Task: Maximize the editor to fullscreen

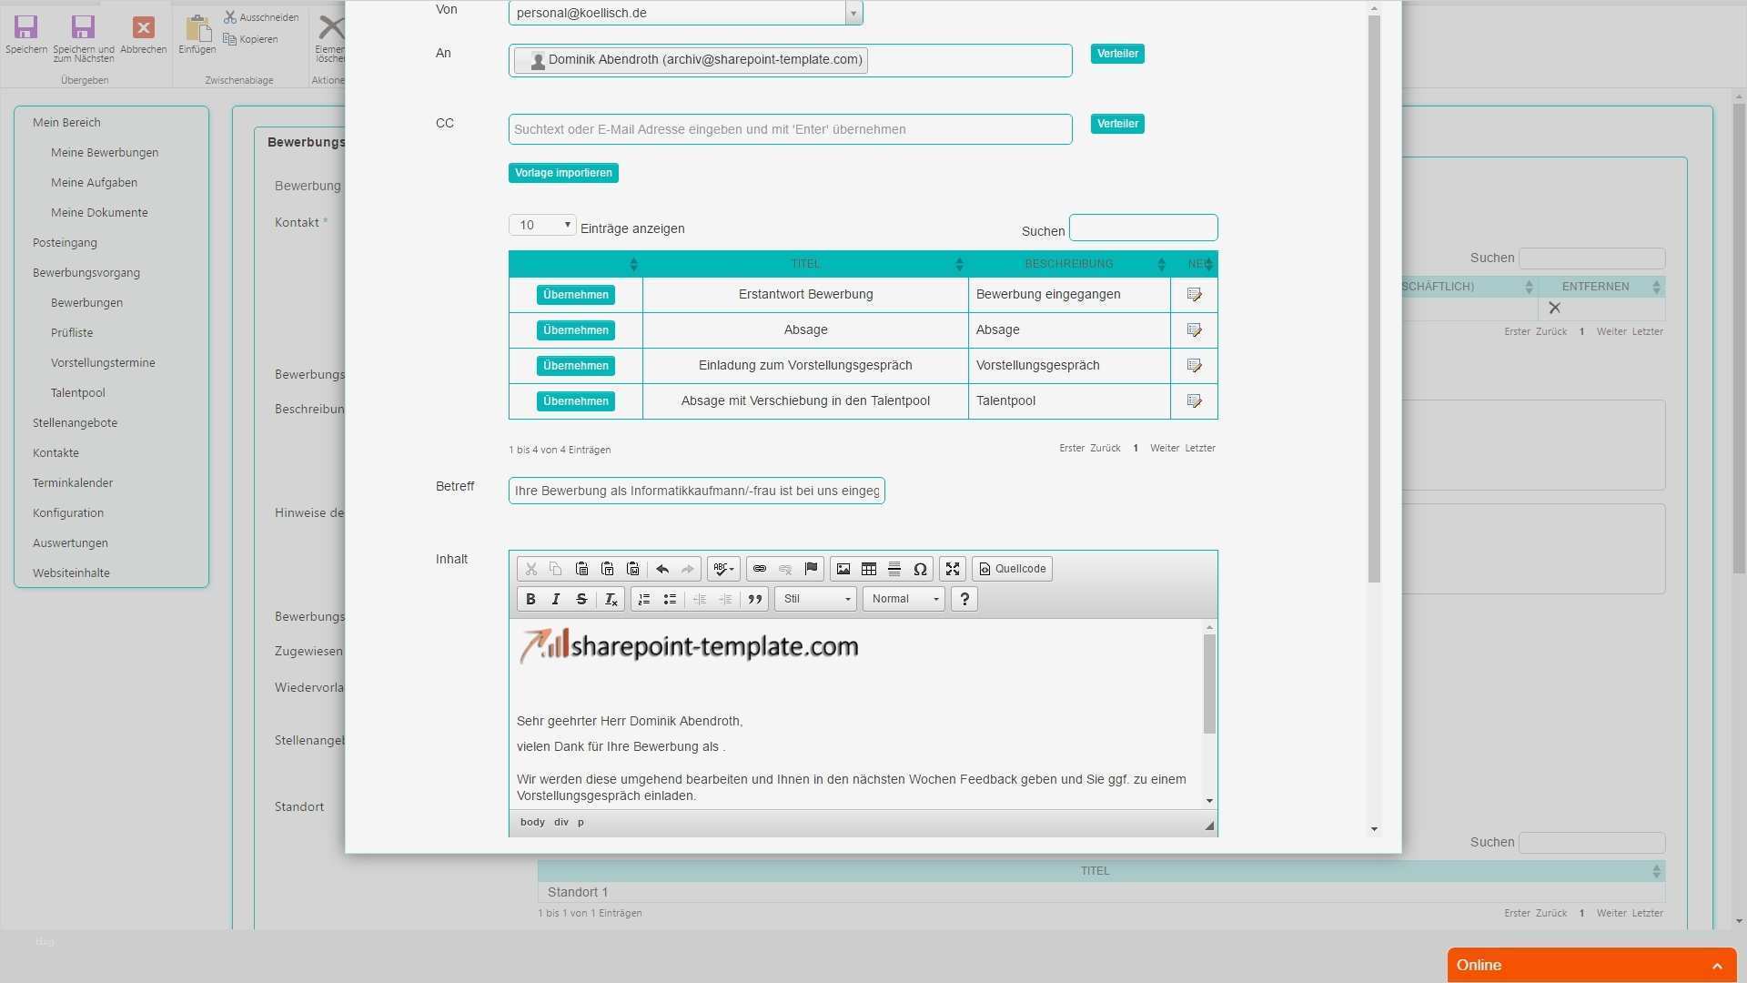Action: pyautogui.click(x=953, y=569)
